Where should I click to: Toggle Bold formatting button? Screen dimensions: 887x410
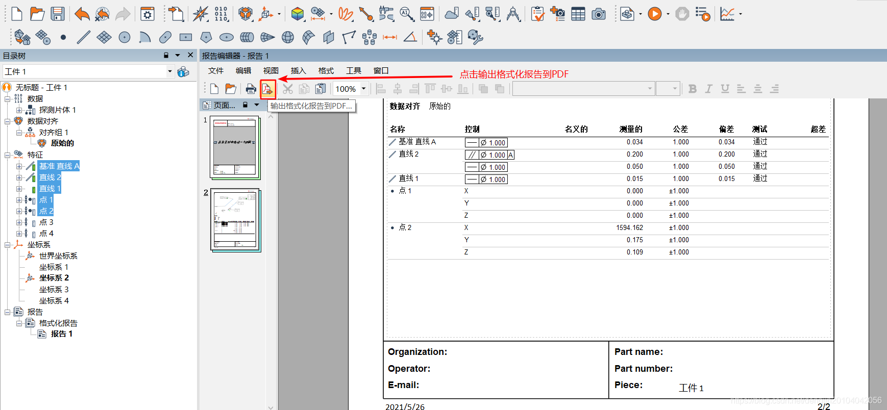[x=693, y=89]
